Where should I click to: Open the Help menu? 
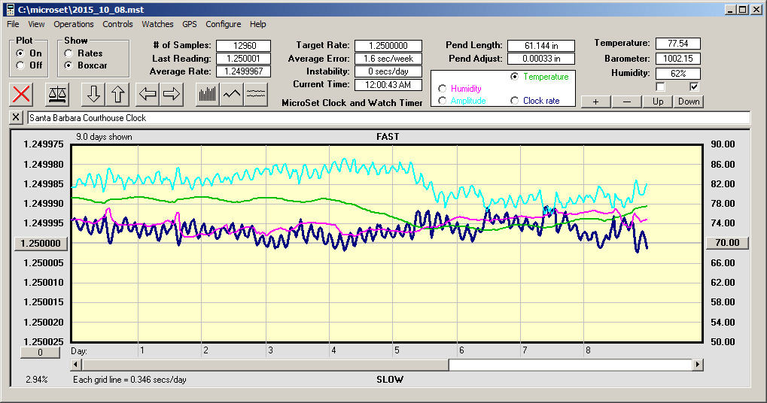pos(257,24)
